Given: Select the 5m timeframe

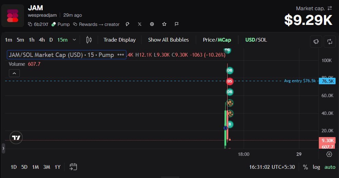Looking at the screenshot, I should (x=20, y=40).
